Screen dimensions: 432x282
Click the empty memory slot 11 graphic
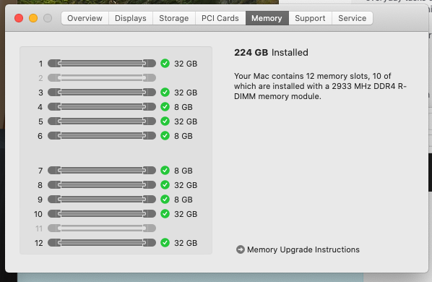102,228
